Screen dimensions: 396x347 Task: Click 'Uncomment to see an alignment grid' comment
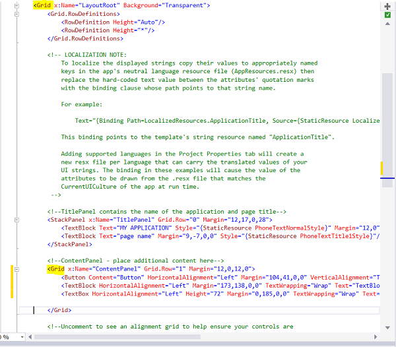[x=170, y=327]
